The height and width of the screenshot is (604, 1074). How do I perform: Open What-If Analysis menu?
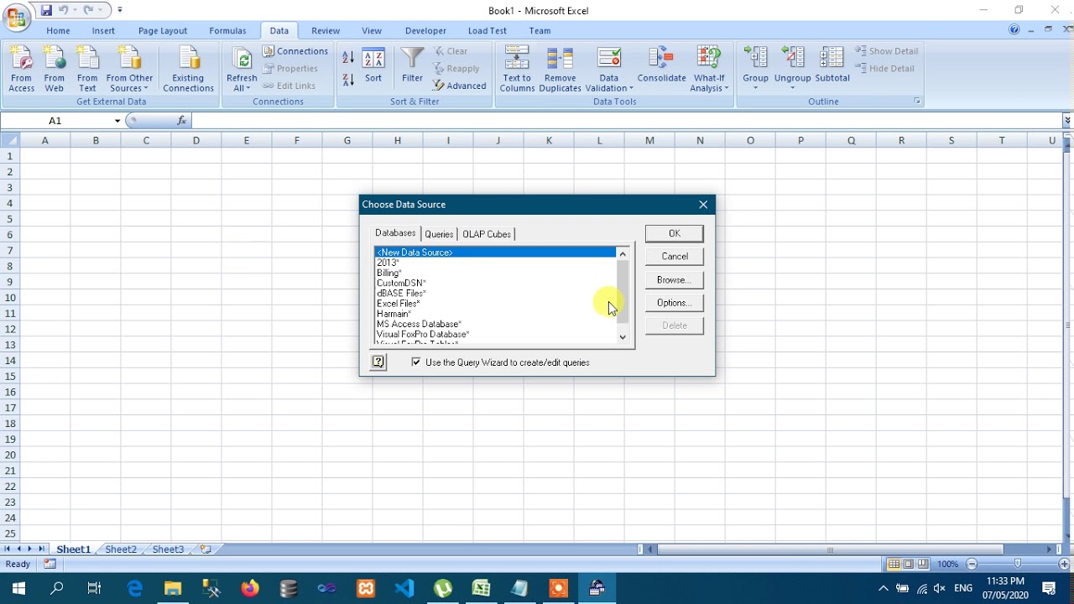(x=709, y=69)
